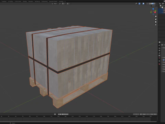165x124 pixels.
Task: Select material preview shading mode
Action: (153, 3)
